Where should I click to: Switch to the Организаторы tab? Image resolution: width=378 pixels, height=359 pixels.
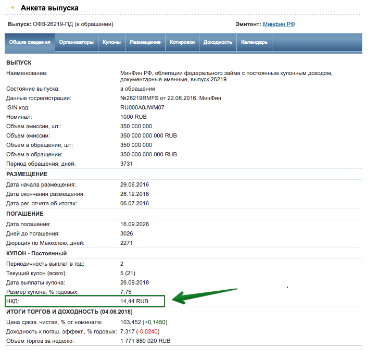76,42
